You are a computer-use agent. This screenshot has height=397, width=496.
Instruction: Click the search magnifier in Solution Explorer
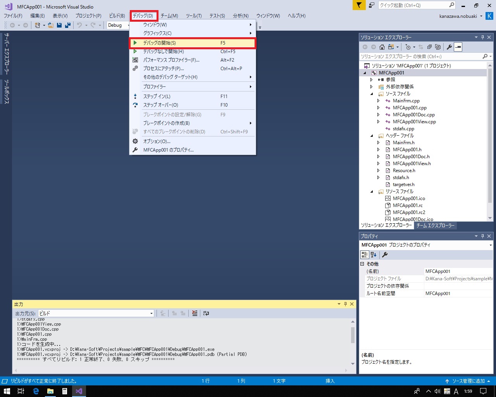(485, 57)
